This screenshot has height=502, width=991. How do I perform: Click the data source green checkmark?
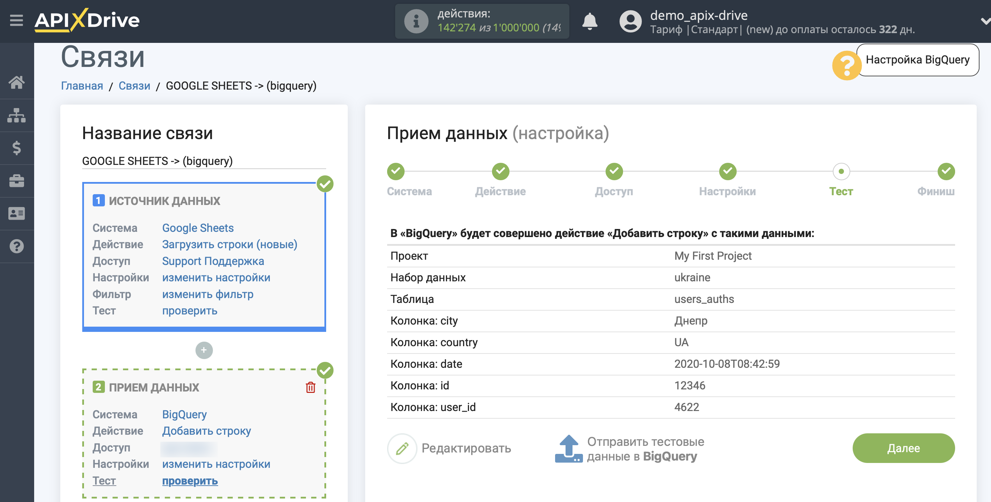[x=325, y=184]
